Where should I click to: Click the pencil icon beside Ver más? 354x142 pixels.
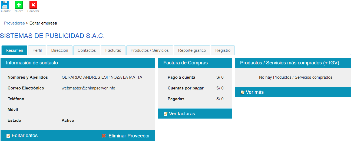click(x=242, y=92)
